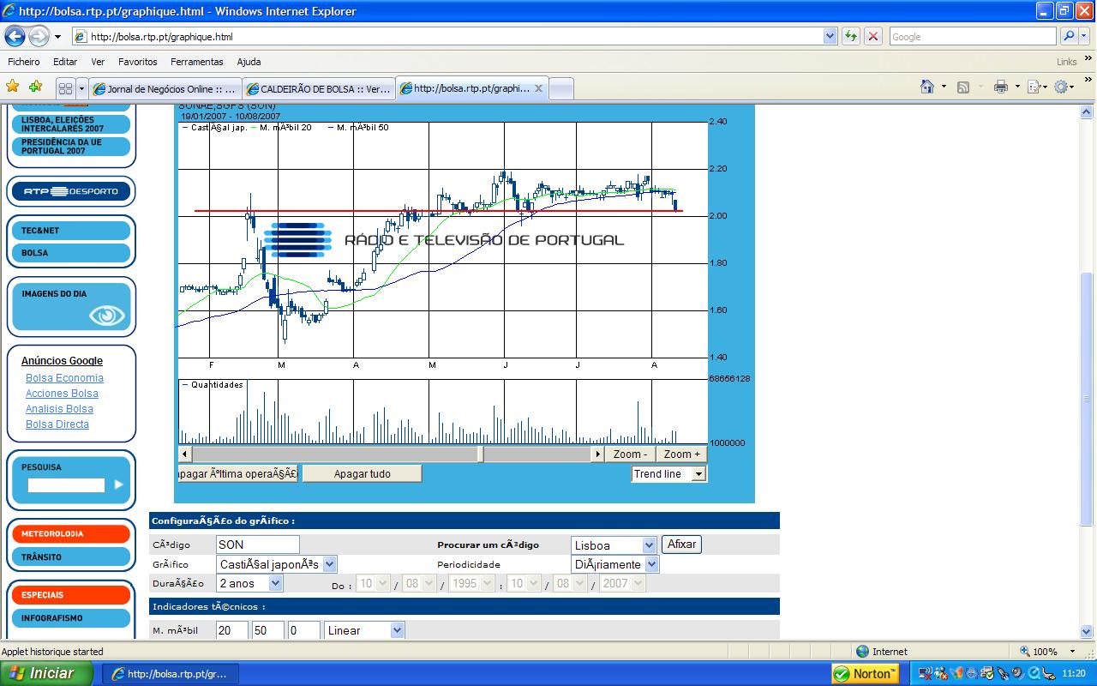Open the Quick Tabs grid view

click(66, 88)
